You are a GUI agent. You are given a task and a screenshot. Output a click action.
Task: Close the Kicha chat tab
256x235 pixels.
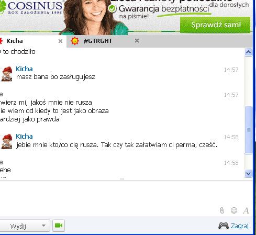(60, 41)
